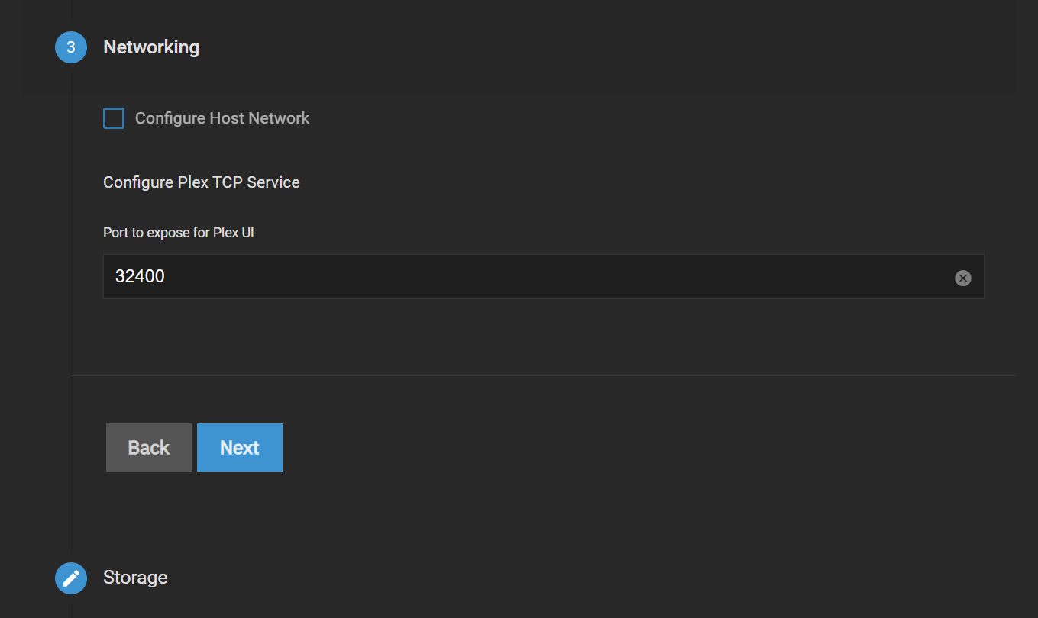Click the "Port to expose for Plex UI" label
This screenshot has width=1038, height=618.
[x=178, y=233]
